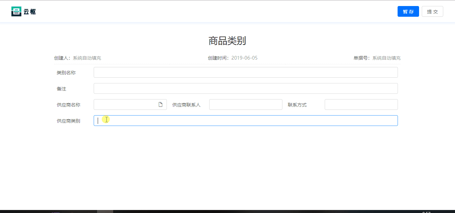Focus the 供应商联系人 input field
Screen dimensions: 455x213
pyautogui.click(x=245, y=104)
